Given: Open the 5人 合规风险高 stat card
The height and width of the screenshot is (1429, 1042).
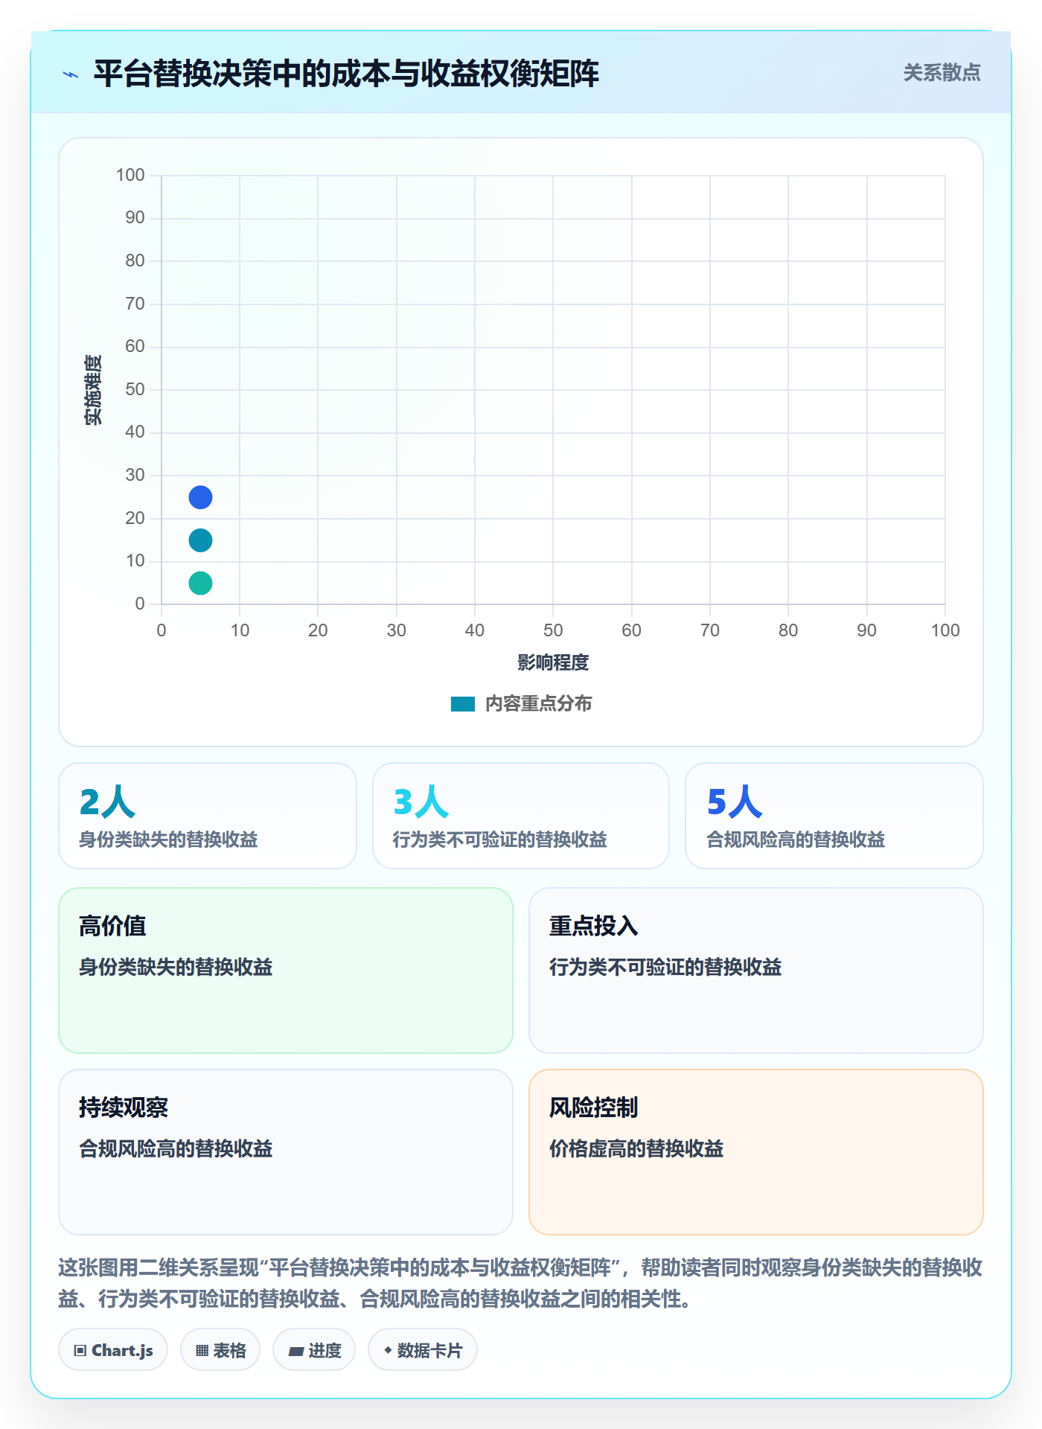Looking at the screenshot, I should (834, 816).
